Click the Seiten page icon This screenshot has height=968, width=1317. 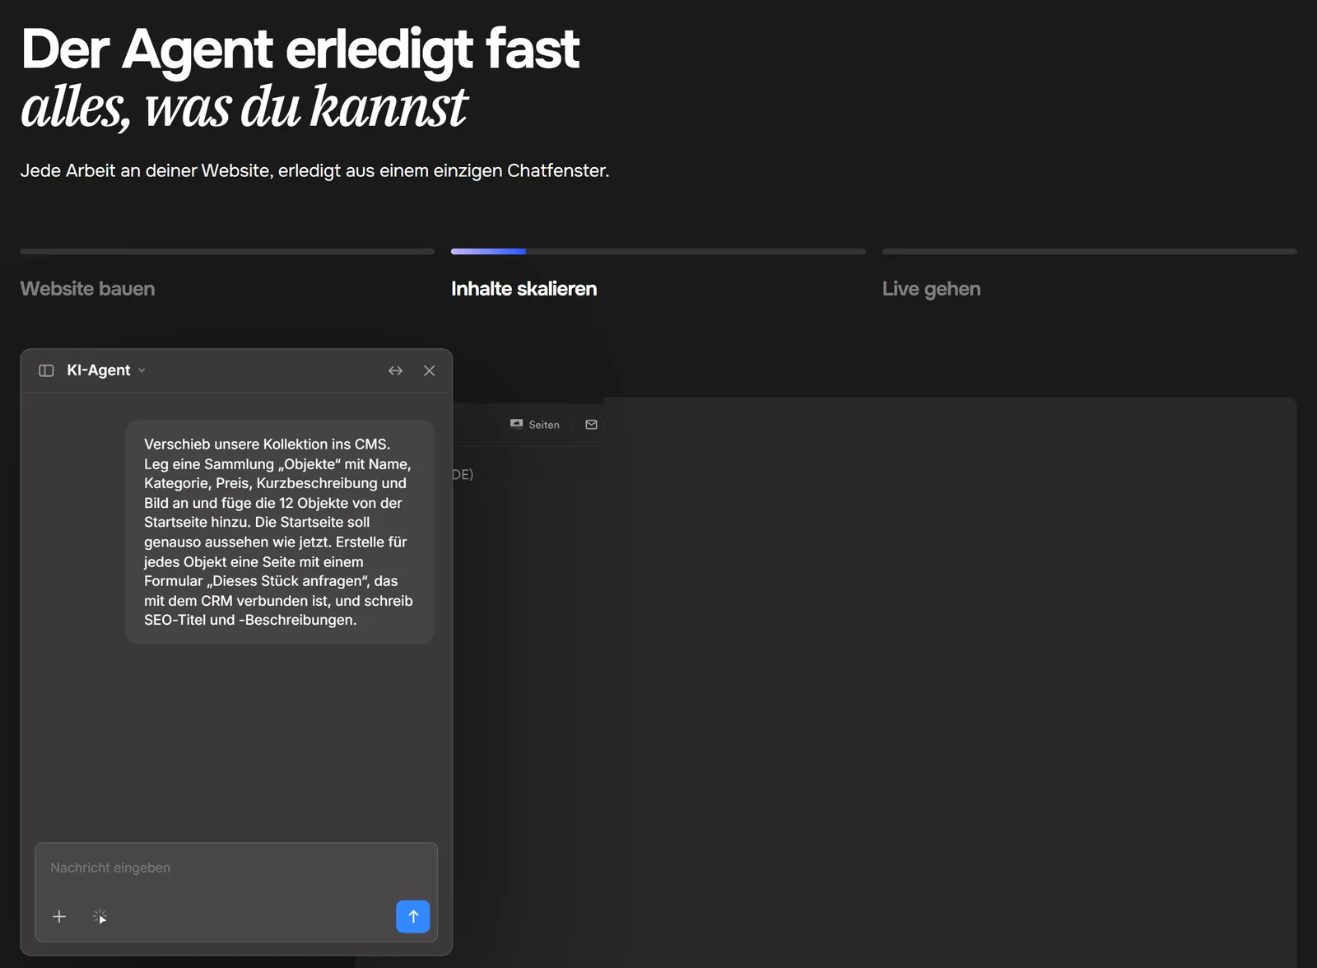pos(516,424)
